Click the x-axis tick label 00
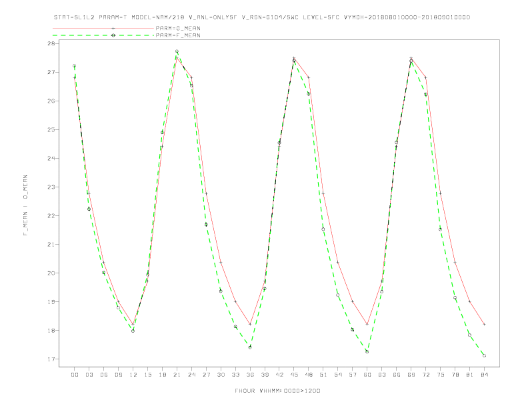The image size is (528, 408). coord(75,375)
